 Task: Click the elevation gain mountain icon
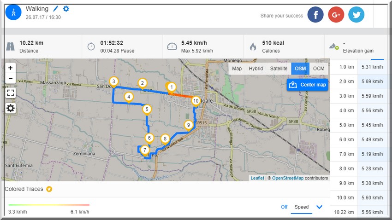pos(334,46)
